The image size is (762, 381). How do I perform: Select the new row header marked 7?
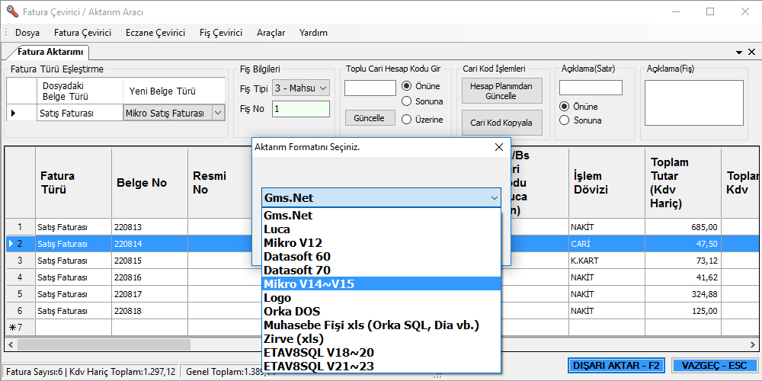21,328
